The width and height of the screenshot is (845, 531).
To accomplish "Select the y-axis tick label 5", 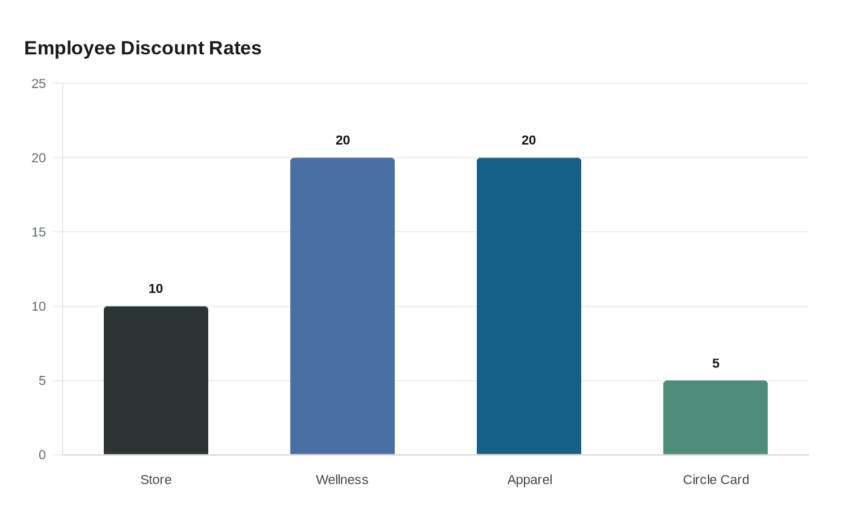I will pyautogui.click(x=42, y=381).
